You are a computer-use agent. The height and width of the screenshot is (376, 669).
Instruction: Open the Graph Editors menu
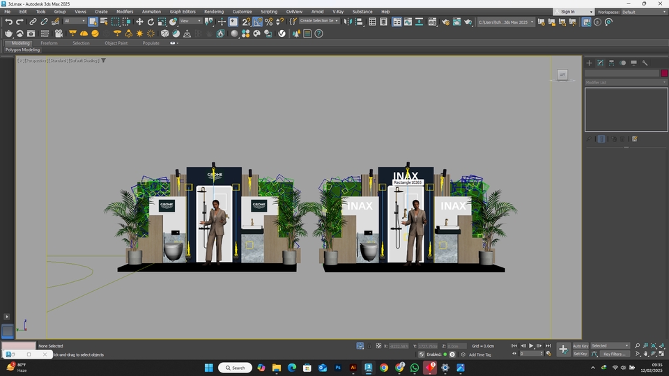[x=183, y=12]
